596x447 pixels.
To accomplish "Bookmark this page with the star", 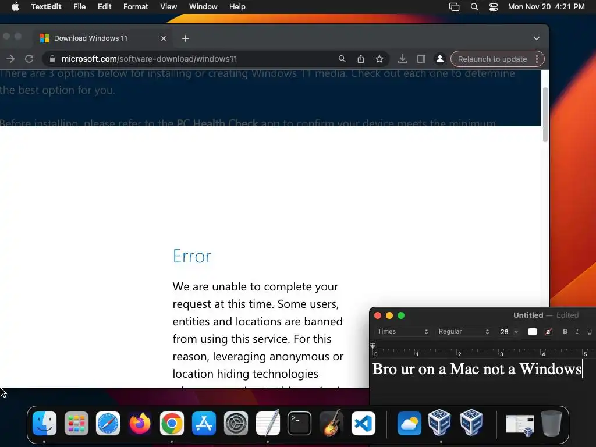I will click(379, 59).
